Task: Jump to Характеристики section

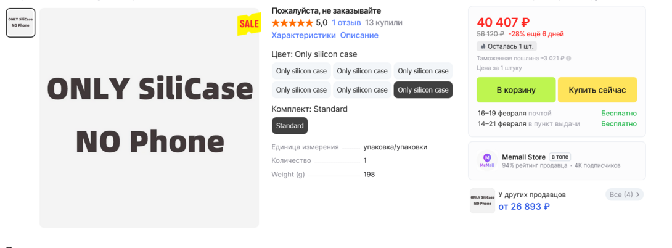Action: pyautogui.click(x=303, y=35)
